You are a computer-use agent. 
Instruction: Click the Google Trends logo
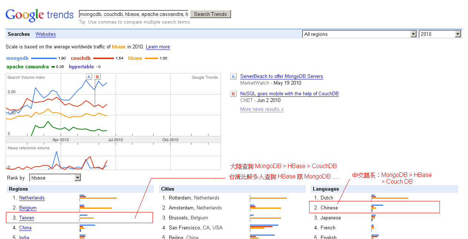[39, 15]
